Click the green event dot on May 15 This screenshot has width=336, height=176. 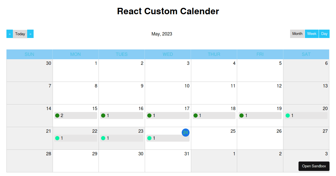58,115
